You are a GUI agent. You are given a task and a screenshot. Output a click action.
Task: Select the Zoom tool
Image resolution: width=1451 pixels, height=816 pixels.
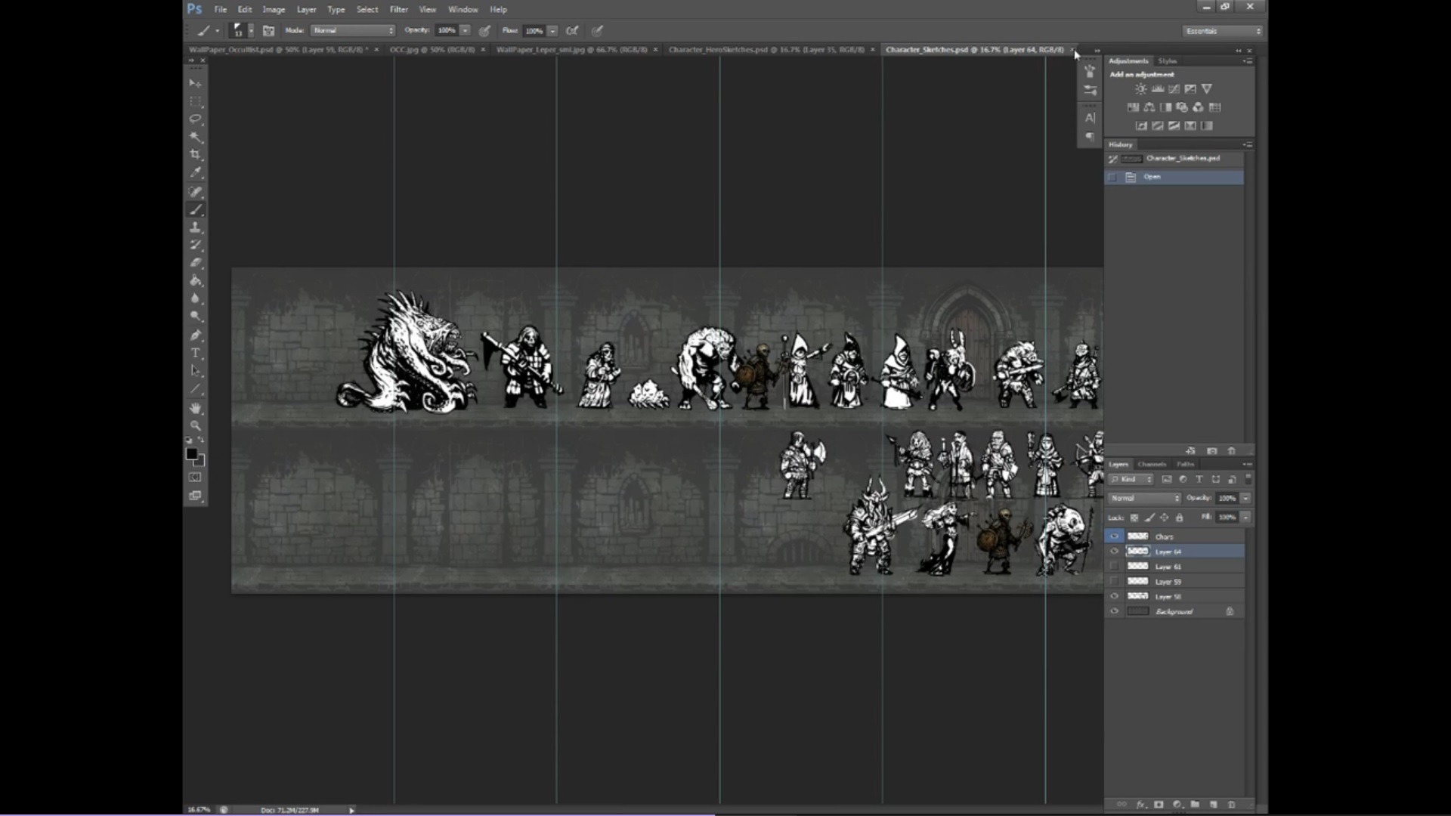tap(196, 425)
